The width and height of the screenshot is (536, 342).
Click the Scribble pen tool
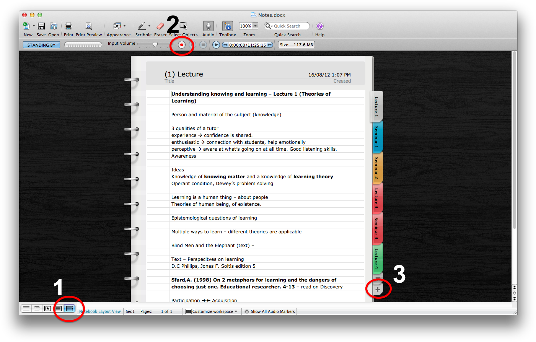tap(142, 26)
